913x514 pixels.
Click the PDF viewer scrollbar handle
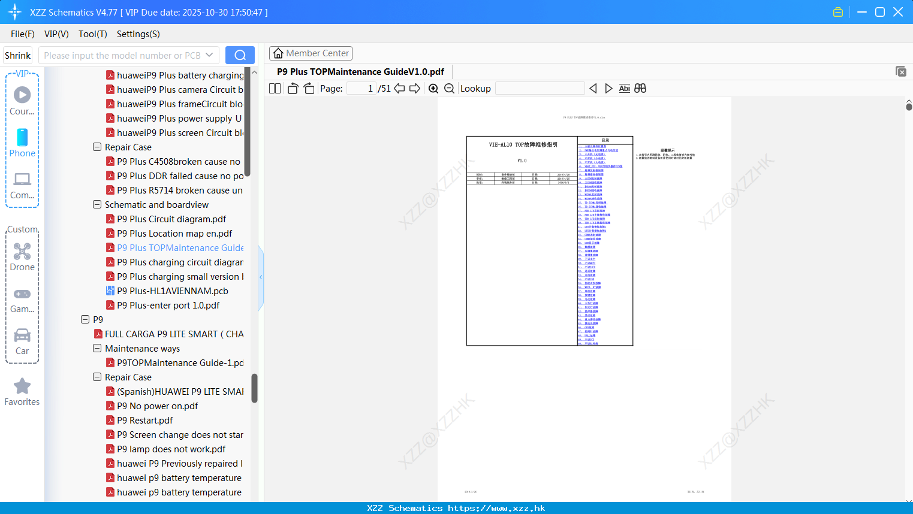[909, 107]
